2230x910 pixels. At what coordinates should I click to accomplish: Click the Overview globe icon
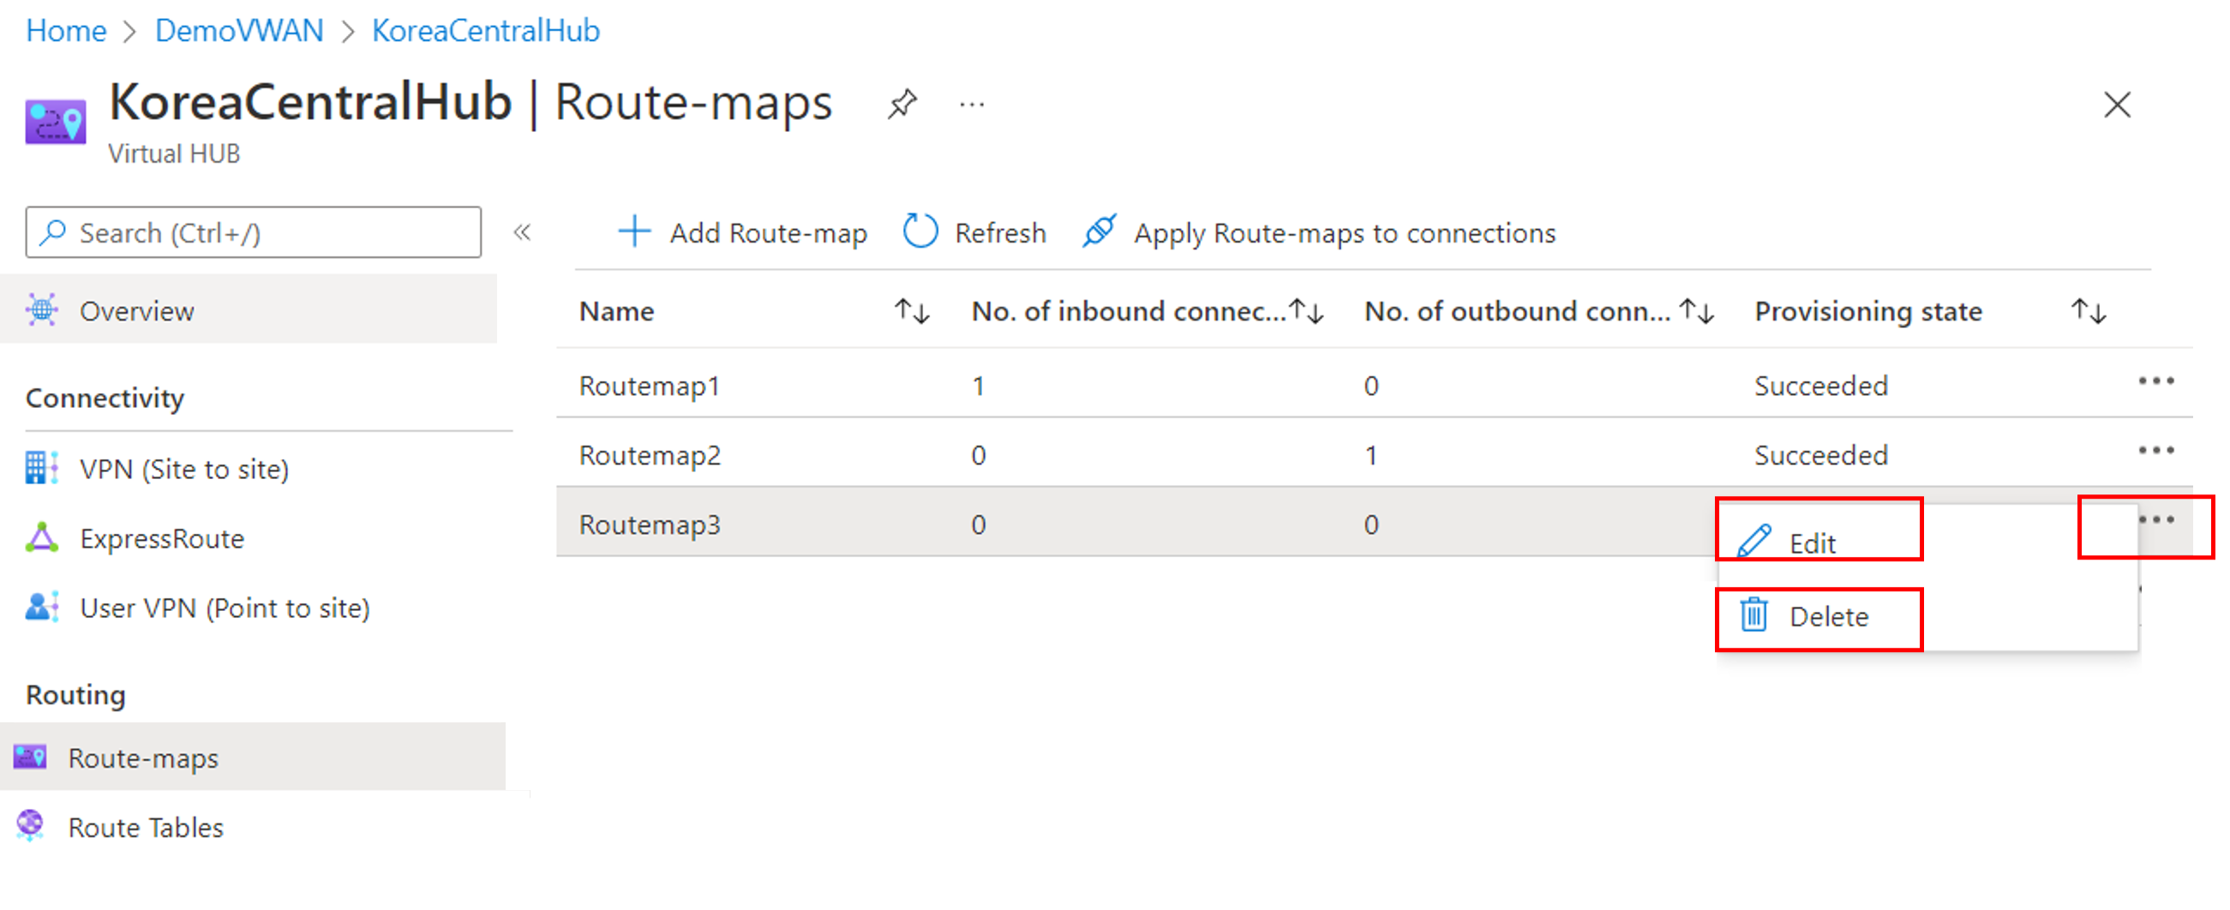41,309
